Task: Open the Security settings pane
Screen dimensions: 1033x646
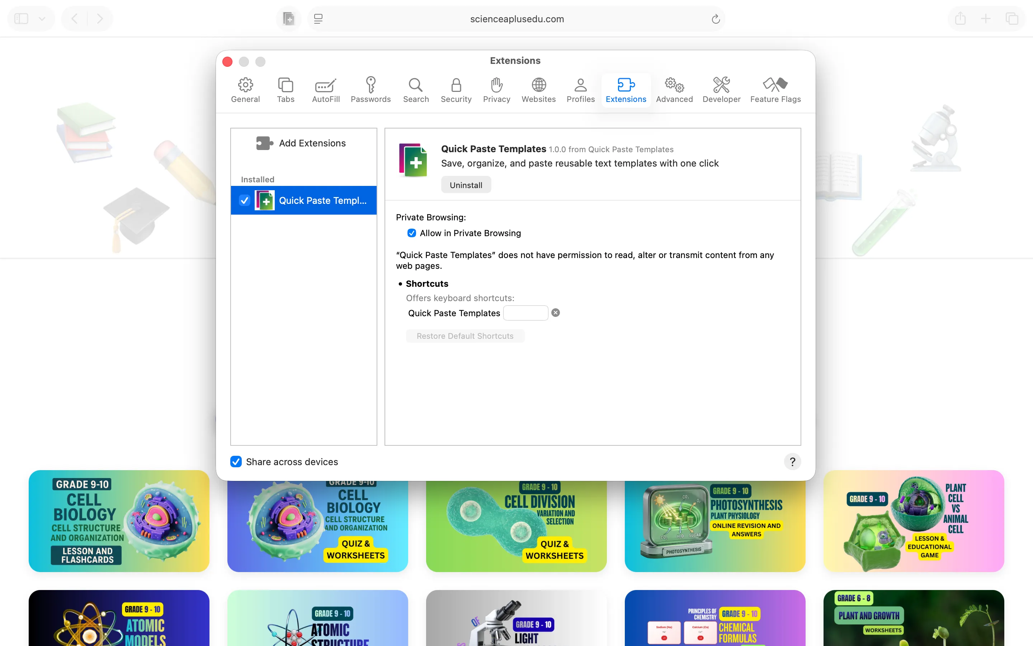Action: pos(456,90)
